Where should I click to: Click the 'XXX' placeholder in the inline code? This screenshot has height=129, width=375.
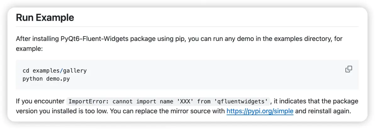pos(185,102)
